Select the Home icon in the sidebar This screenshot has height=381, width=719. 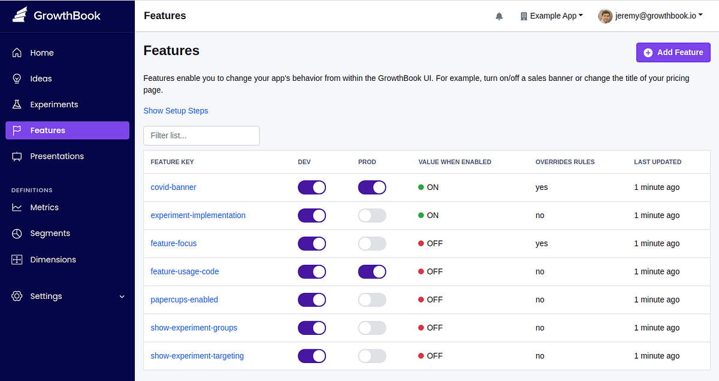19,53
